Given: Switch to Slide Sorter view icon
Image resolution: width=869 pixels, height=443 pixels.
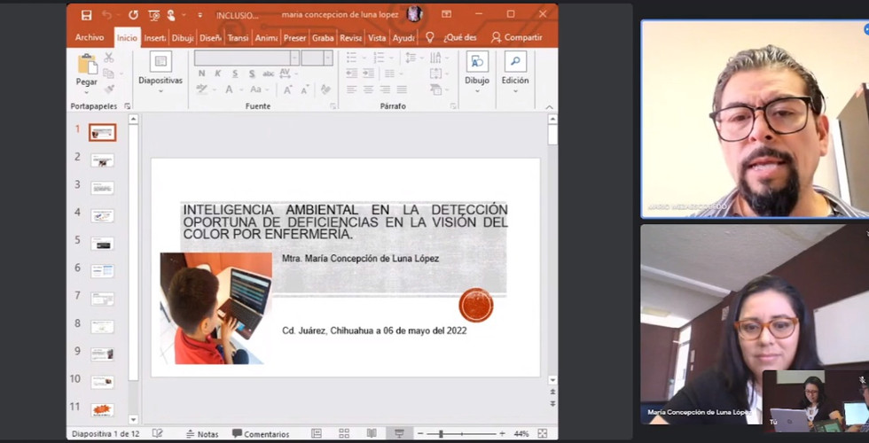Looking at the screenshot, I should click(344, 433).
